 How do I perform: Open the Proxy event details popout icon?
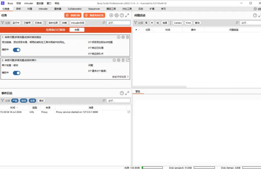click(x=129, y=112)
